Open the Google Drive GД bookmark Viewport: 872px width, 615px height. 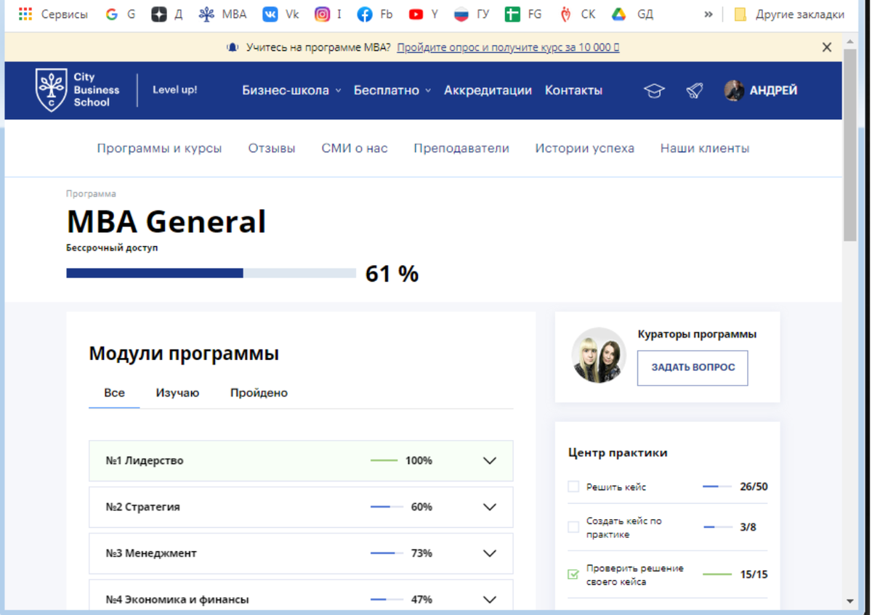coord(632,14)
